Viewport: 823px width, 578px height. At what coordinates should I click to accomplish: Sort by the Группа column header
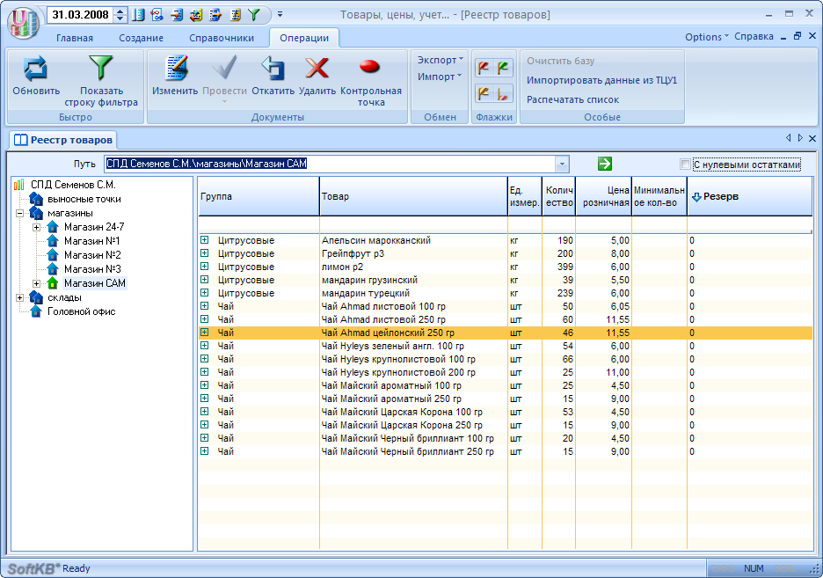click(259, 196)
